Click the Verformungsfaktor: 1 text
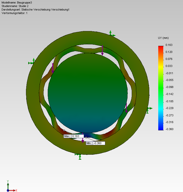Image resolution: width=183 pixels, height=192 pixels. (x=14, y=13)
